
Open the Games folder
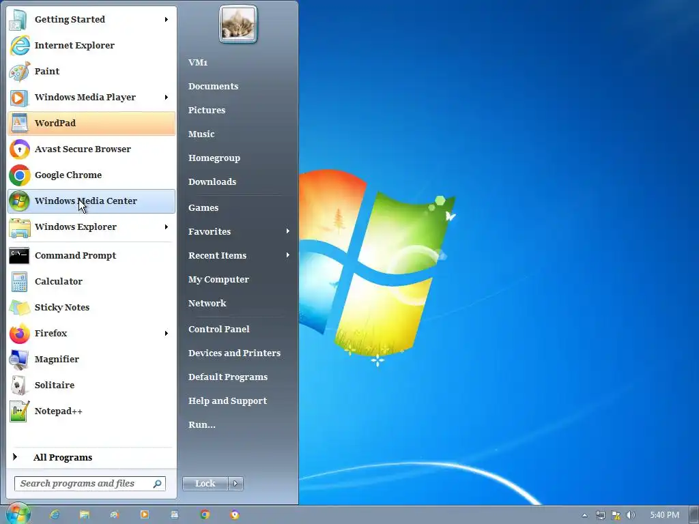(x=203, y=207)
